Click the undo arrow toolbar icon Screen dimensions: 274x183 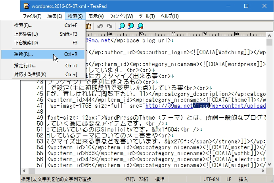[100, 26]
